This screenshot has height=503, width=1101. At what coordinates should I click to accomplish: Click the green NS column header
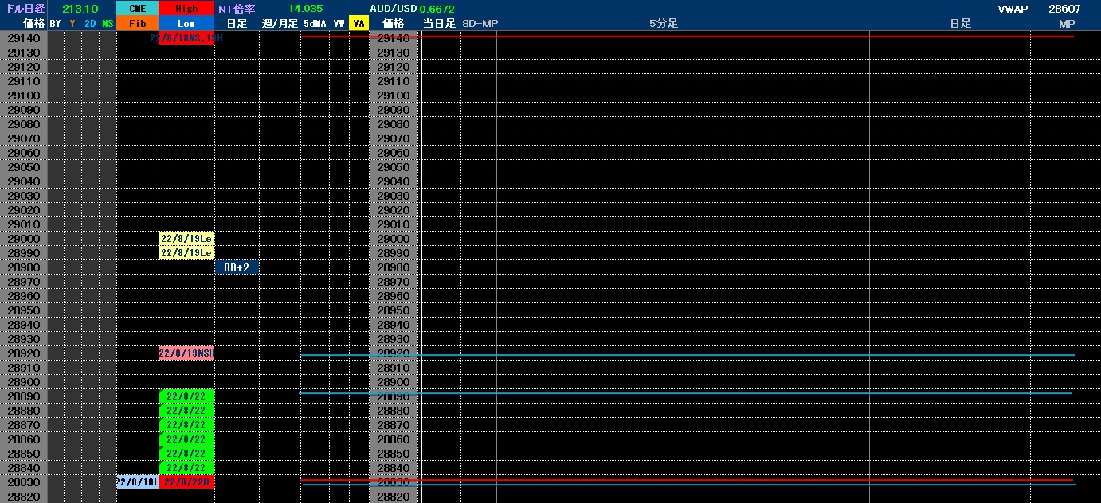click(x=108, y=24)
